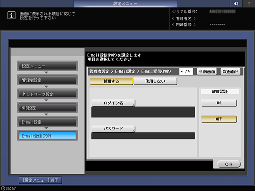The height and width of the screenshot is (191, 255).
Task: Click the APOP認証 label
Action: click(219, 92)
